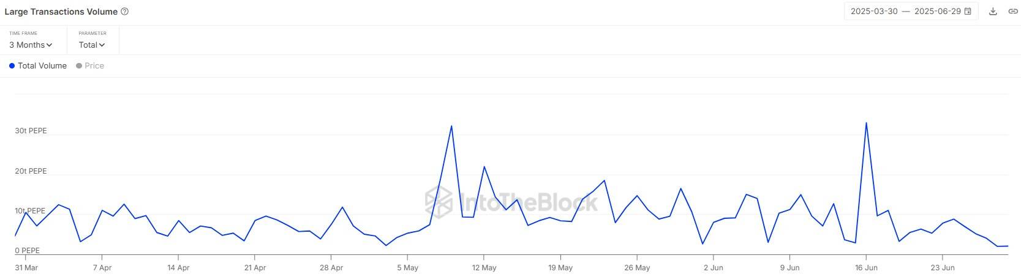The width and height of the screenshot is (1021, 277).
Task: Toggle the Price series
Action: click(x=90, y=66)
